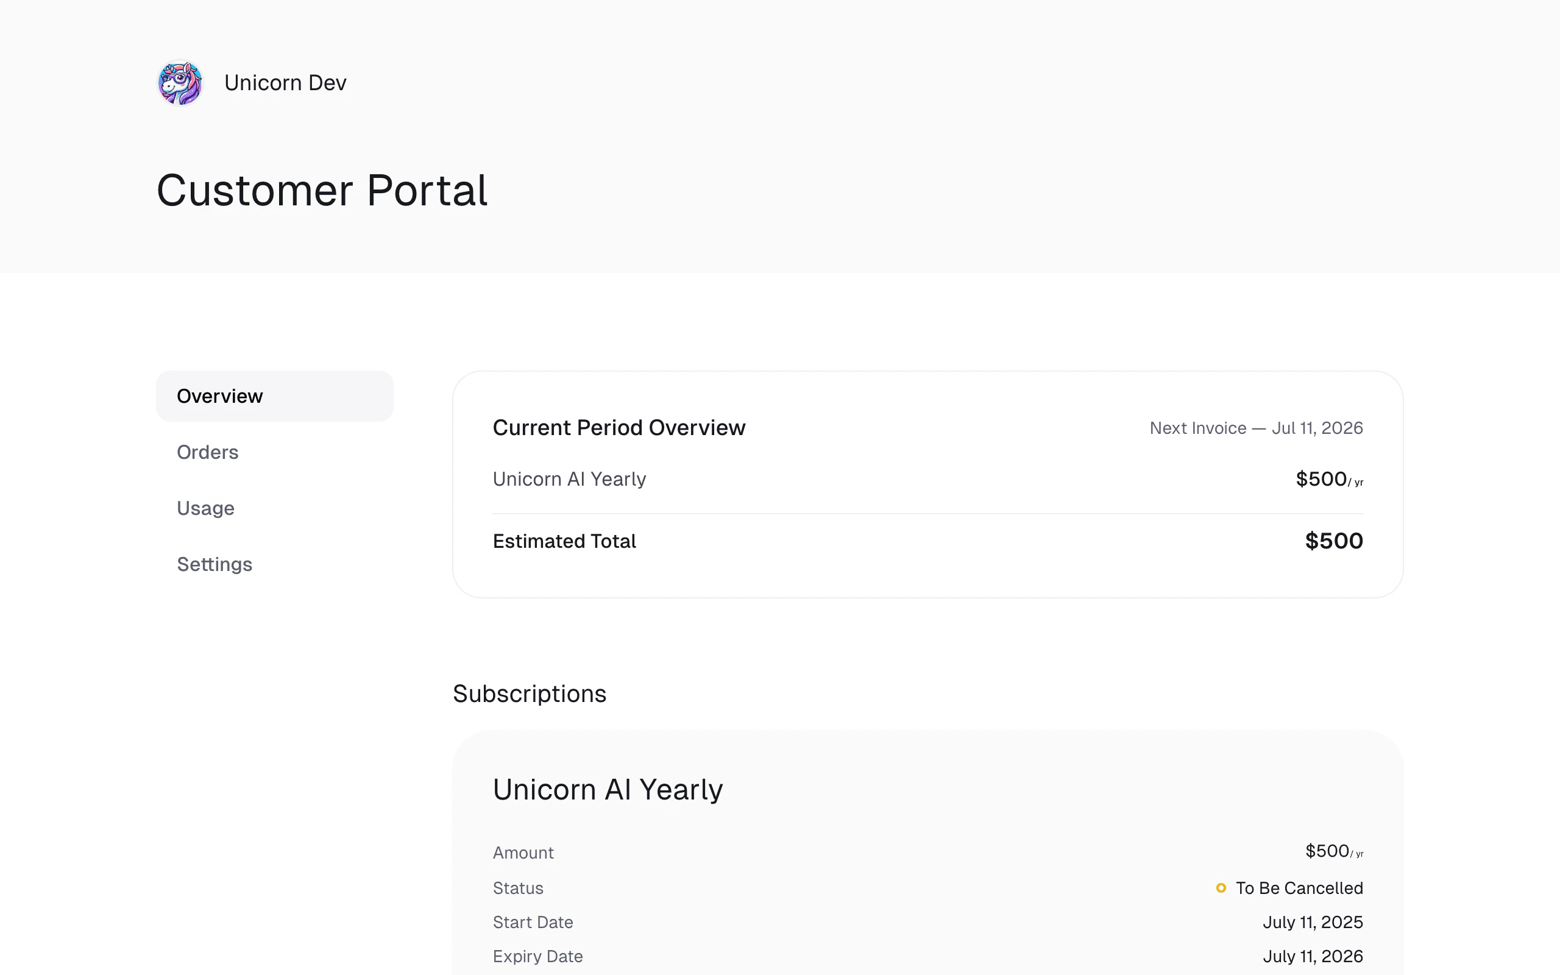Click Unicorn AI Yearly line item
Screen dimensions: 1560x975
(x=569, y=479)
